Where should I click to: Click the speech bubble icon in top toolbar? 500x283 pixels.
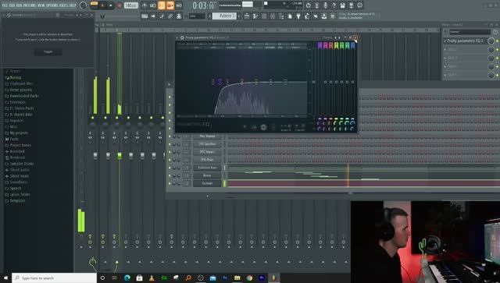coord(359,5)
